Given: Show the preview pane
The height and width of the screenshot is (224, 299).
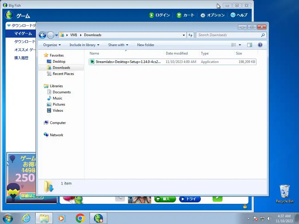Looking at the screenshot, I should pos(249,45).
